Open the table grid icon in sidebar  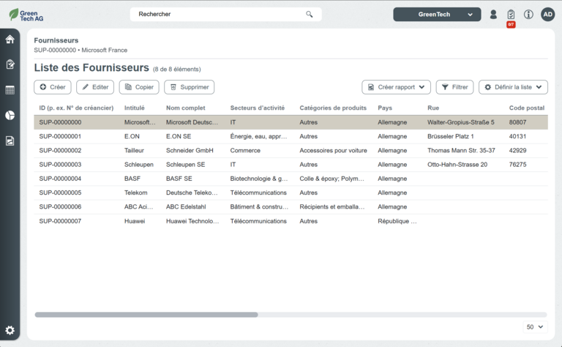pyautogui.click(x=10, y=90)
